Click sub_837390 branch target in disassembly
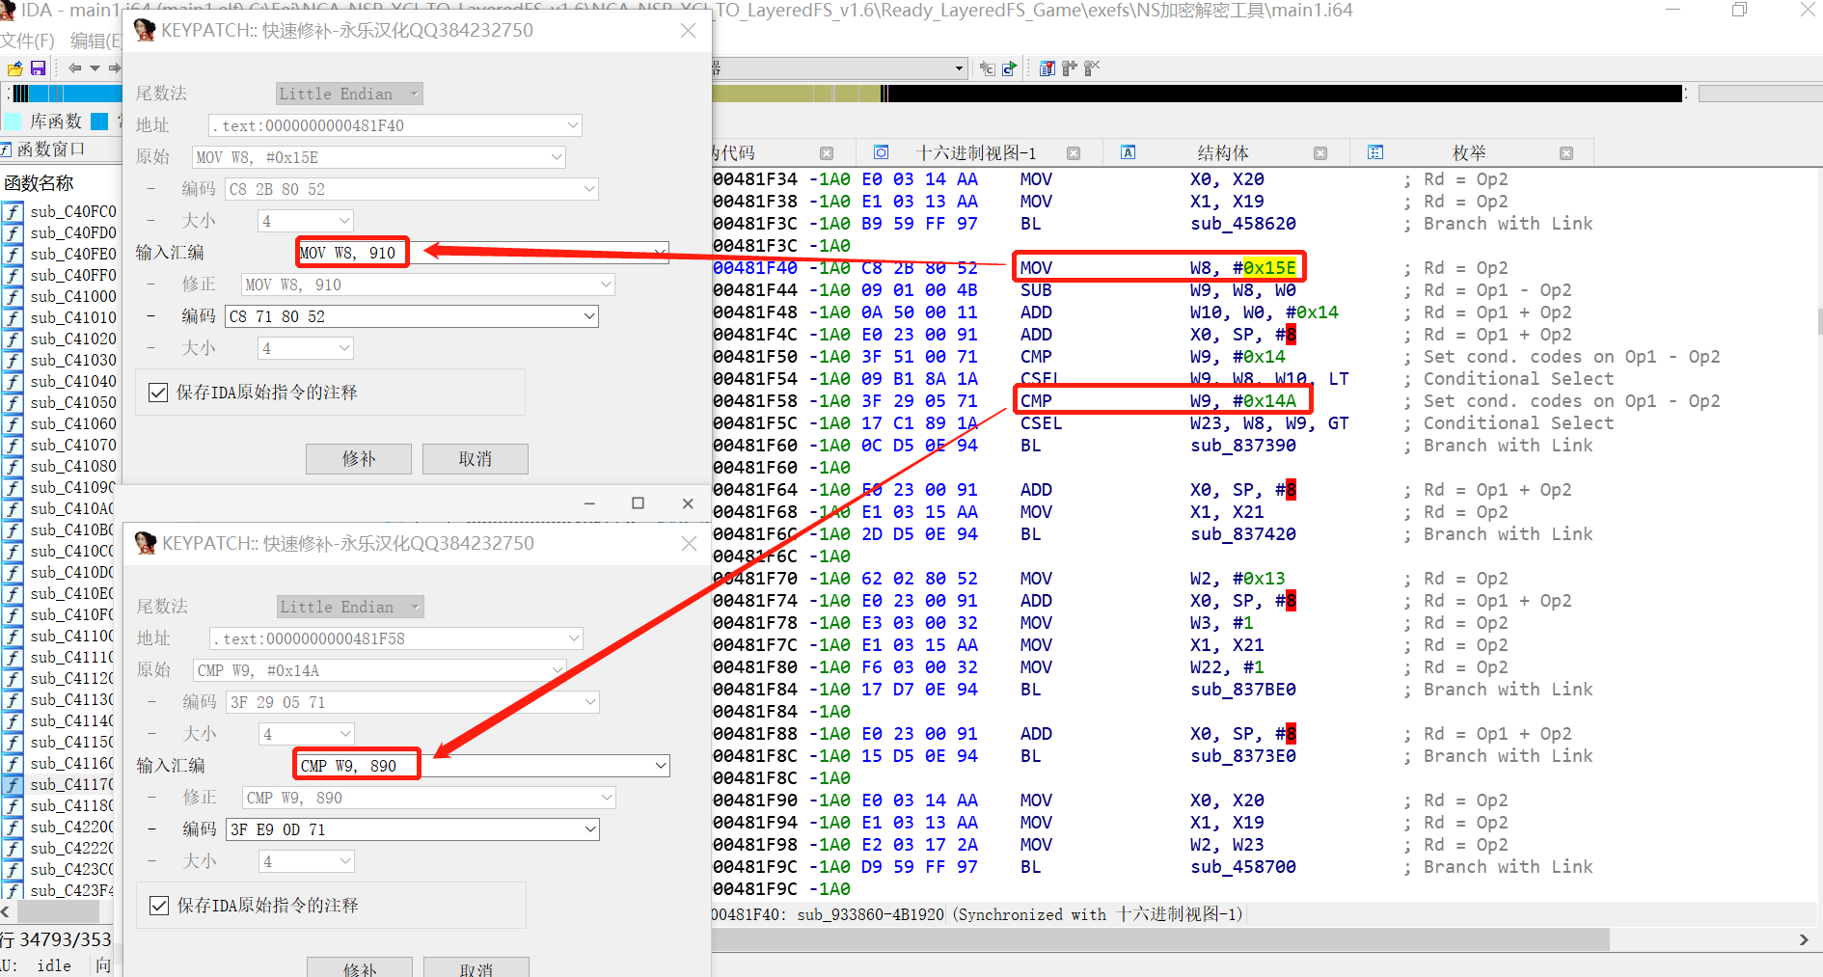Viewport: 1823px width, 977px height. pos(1243,446)
